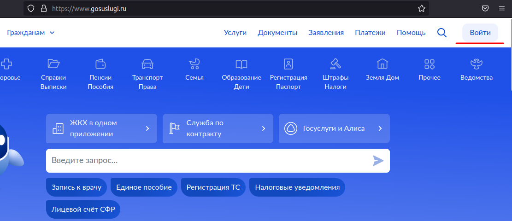Open the Услуги menu item
The height and width of the screenshot is (221, 512).
pyautogui.click(x=235, y=33)
